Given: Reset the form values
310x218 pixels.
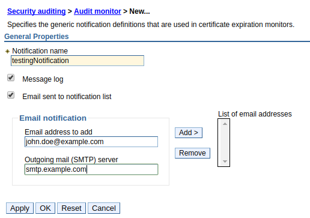Looking at the screenshot, I should [x=71, y=208].
